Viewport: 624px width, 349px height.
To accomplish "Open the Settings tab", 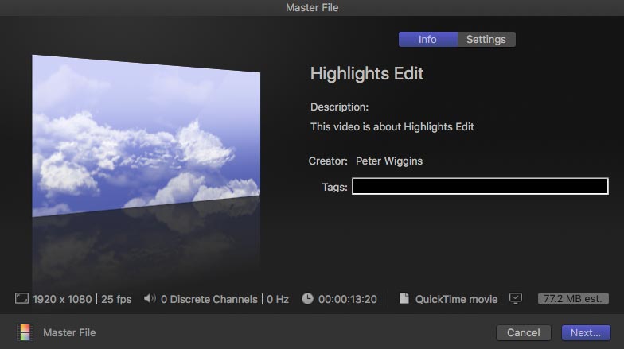I will (486, 40).
